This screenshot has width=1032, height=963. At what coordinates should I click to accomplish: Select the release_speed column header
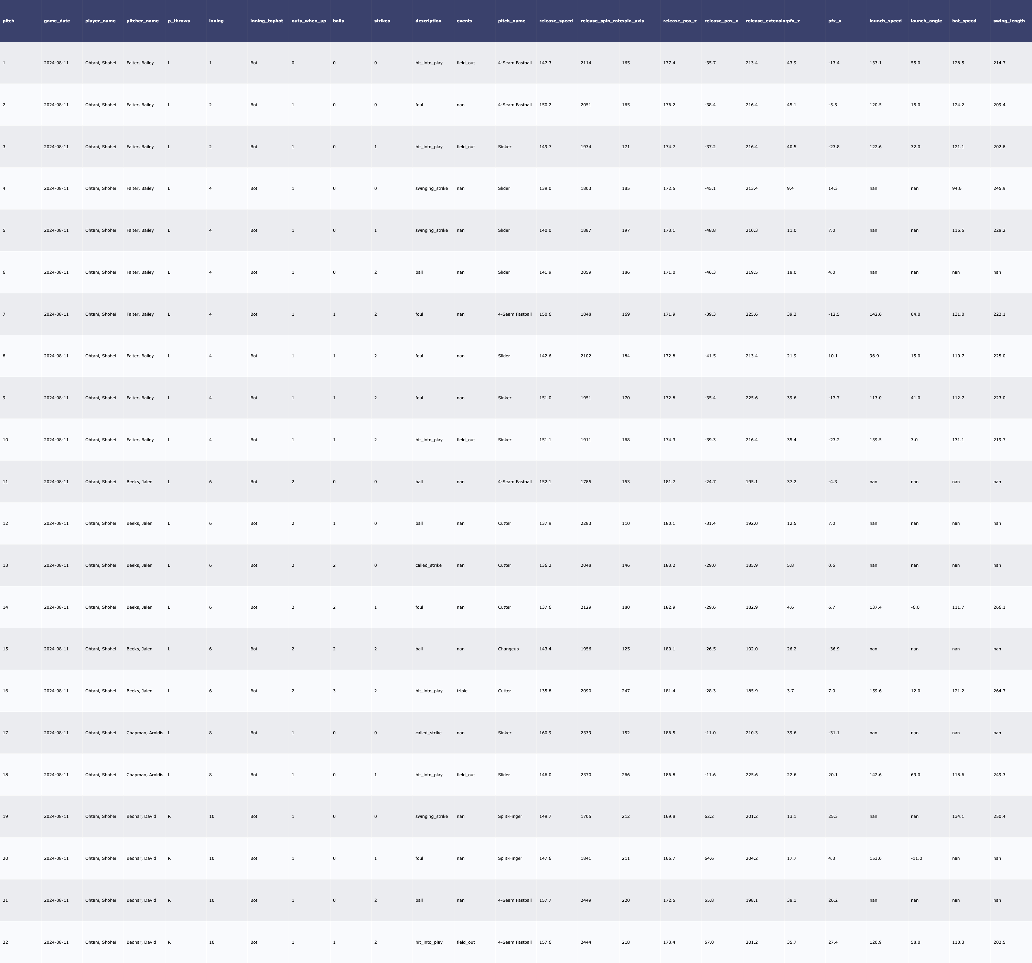(x=556, y=21)
